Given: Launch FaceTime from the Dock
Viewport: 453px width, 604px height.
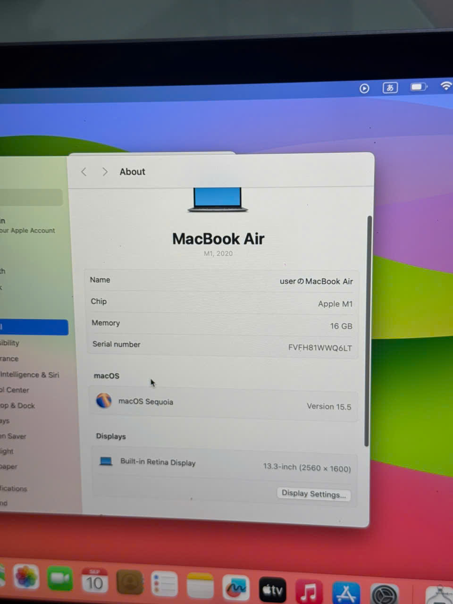Looking at the screenshot, I should pyautogui.click(x=60, y=579).
